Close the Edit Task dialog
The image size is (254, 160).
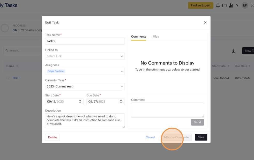pos(205,23)
